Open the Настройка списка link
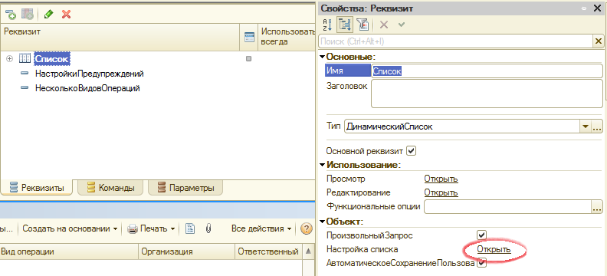Image resolution: width=607 pixels, height=276 pixels. (494, 249)
